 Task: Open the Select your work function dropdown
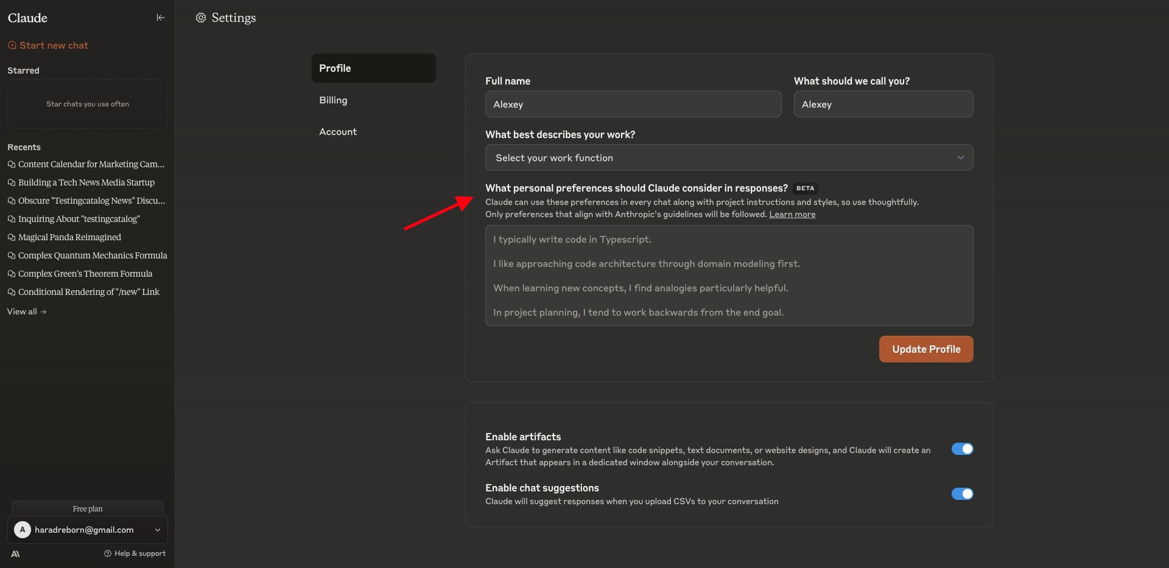tap(729, 158)
